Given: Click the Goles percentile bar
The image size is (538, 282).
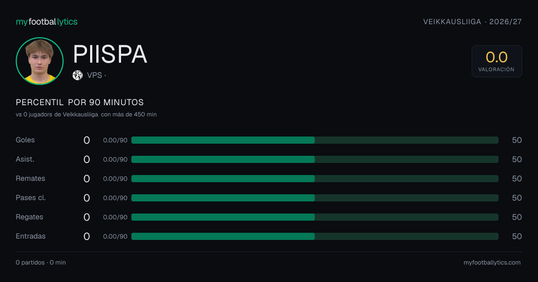Looking at the screenshot, I should coord(315,140).
